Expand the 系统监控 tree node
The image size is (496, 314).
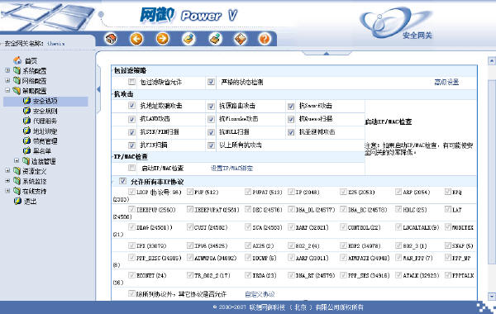[7, 181]
